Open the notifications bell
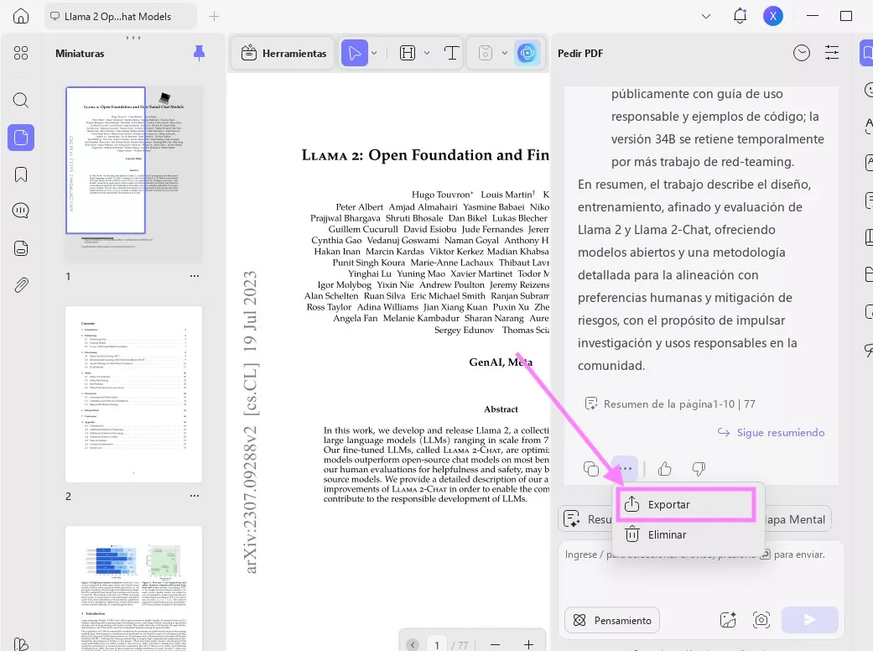 [x=740, y=16]
